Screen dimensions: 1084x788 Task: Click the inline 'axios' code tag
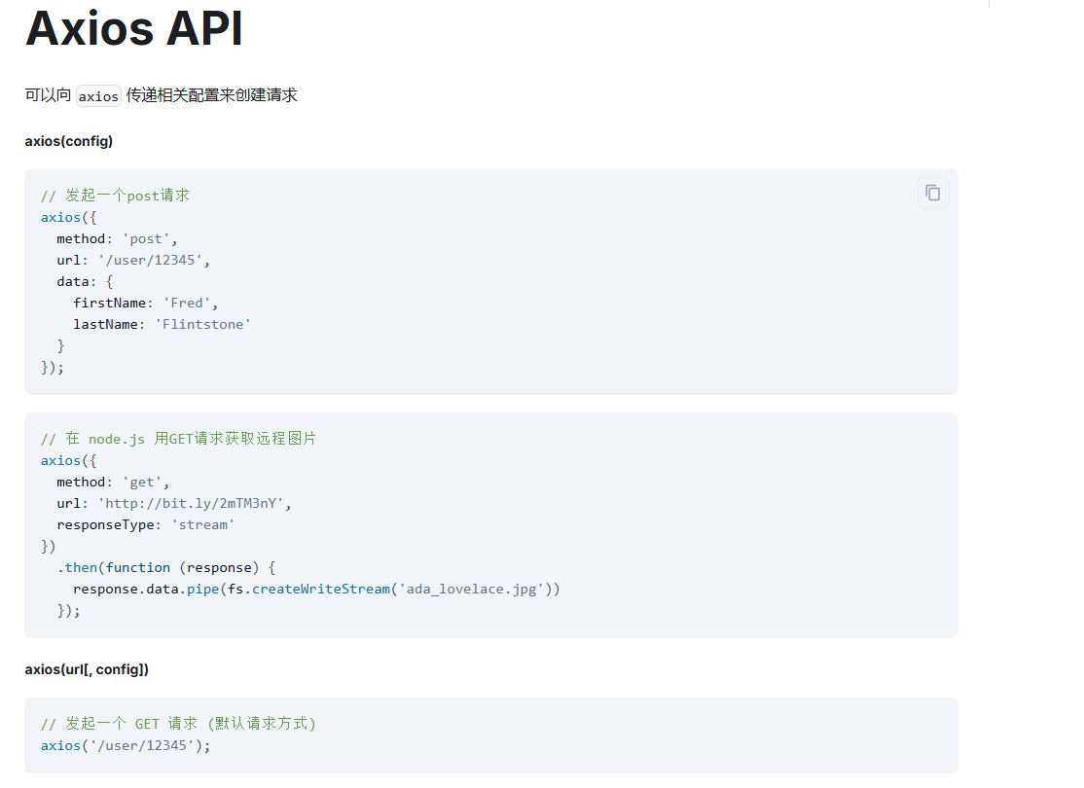(x=98, y=96)
